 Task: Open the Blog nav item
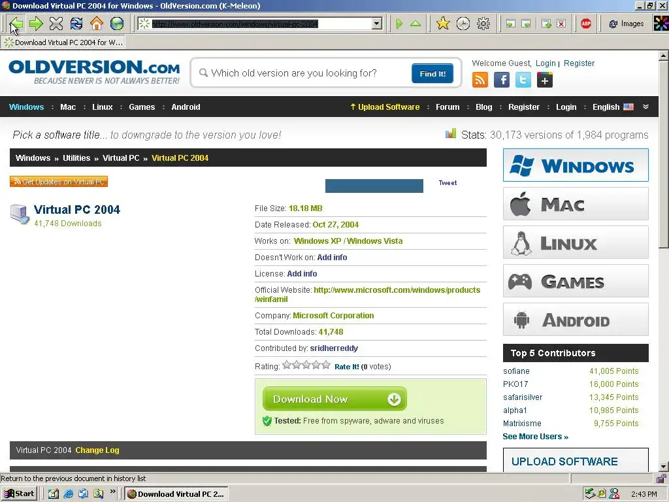coord(484,107)
